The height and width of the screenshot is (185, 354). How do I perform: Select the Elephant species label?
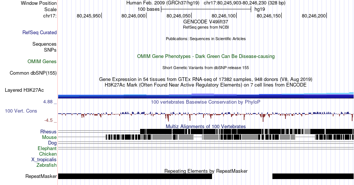click(x=47, y=148)
